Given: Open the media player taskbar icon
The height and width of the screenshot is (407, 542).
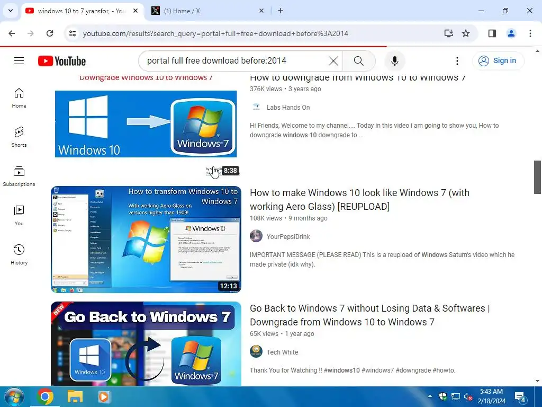Looking at the screenshot, I should (x=104, y=397).
